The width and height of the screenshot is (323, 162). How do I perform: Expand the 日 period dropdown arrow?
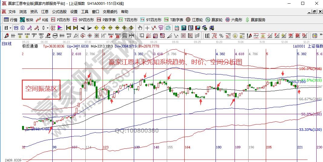pos(10,28)
